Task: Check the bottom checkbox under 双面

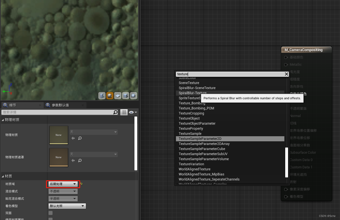Action: coord(50,219)
